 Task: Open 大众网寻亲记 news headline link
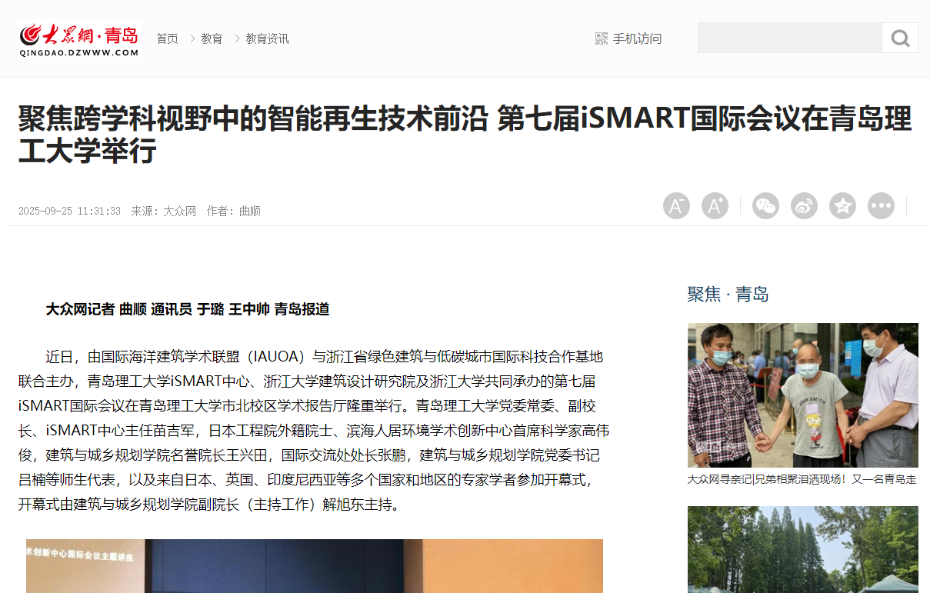802,479
